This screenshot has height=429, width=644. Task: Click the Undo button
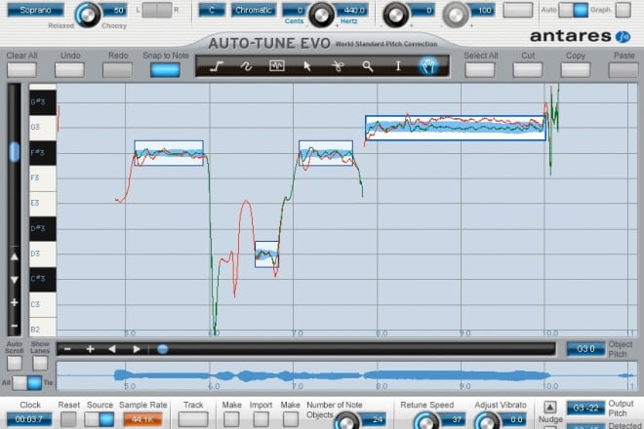point(69,70)
